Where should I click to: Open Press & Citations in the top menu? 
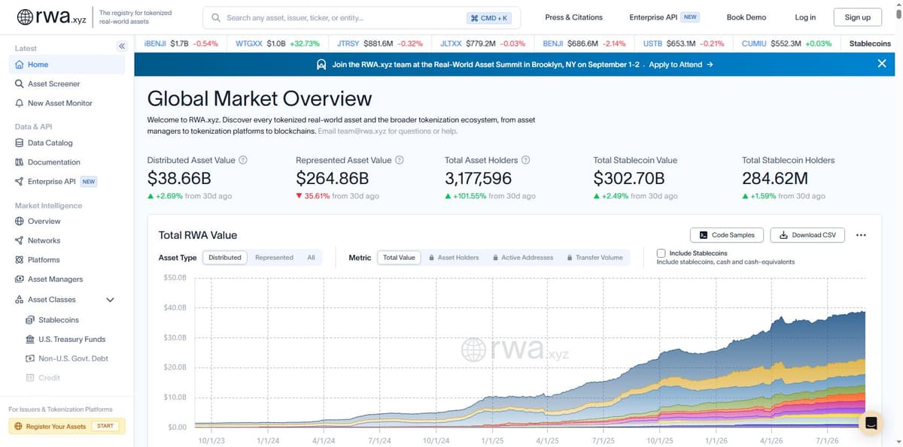(573, 17)
